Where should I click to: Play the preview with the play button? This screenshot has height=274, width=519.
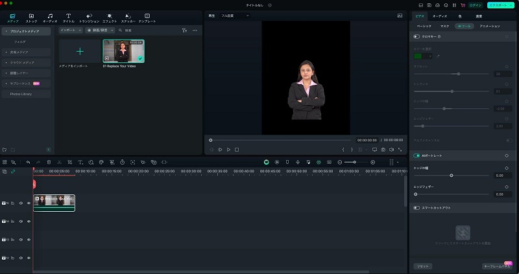[x=228, y=150]
